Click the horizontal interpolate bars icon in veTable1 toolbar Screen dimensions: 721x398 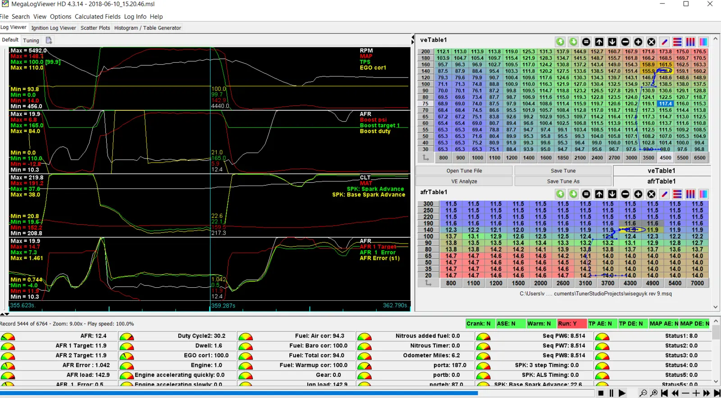[x=677, y=42]
